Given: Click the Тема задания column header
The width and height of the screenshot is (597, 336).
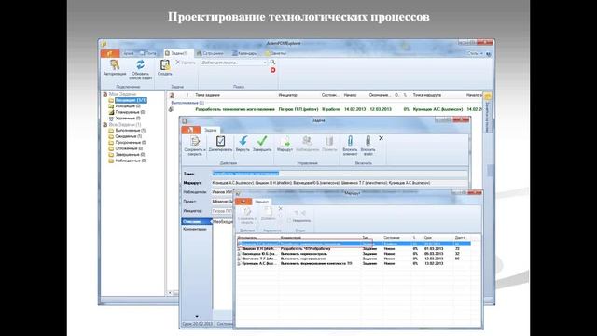Looking at the screenshot, I should click(207, 95).
